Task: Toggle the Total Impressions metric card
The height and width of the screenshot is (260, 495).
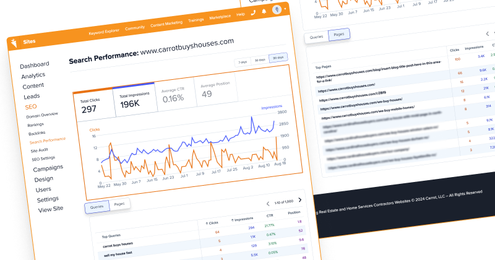Action: coord(135,100)
